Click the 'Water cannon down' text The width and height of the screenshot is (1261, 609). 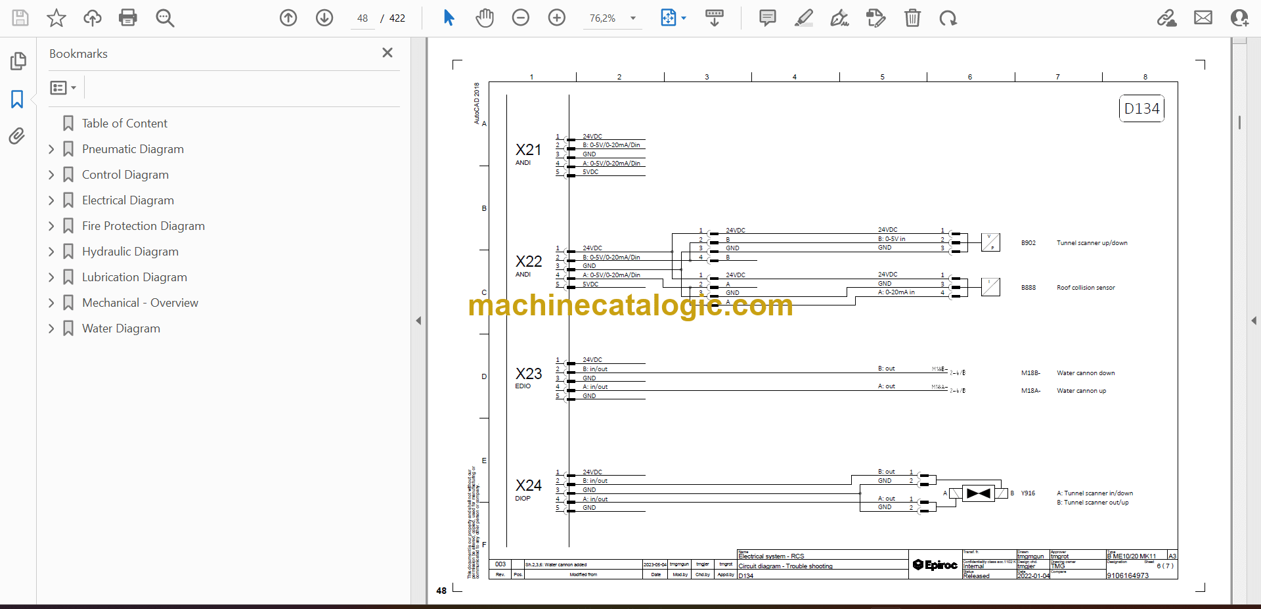pos(1086,373)
